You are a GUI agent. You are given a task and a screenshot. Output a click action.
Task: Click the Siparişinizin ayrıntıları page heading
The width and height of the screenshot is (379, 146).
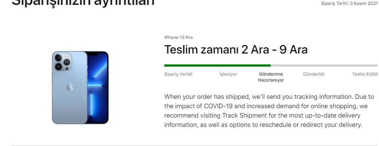[x=83, y=2]
